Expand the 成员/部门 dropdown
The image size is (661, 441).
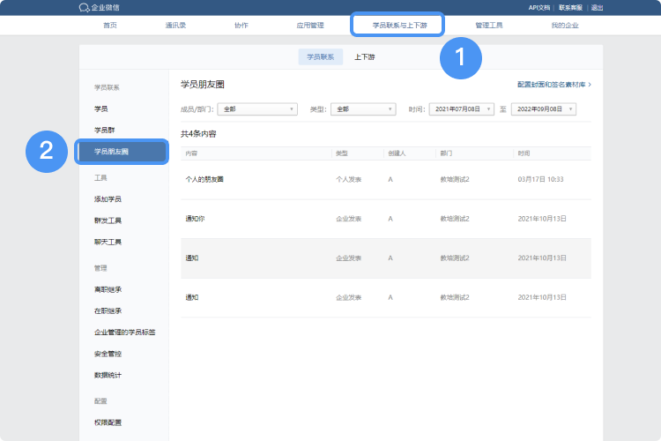click(257, 109)
